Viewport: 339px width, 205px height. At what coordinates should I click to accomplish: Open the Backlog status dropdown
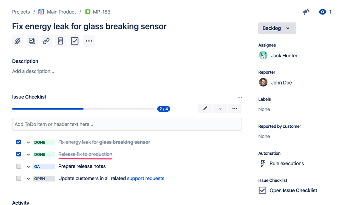[277, 28]
